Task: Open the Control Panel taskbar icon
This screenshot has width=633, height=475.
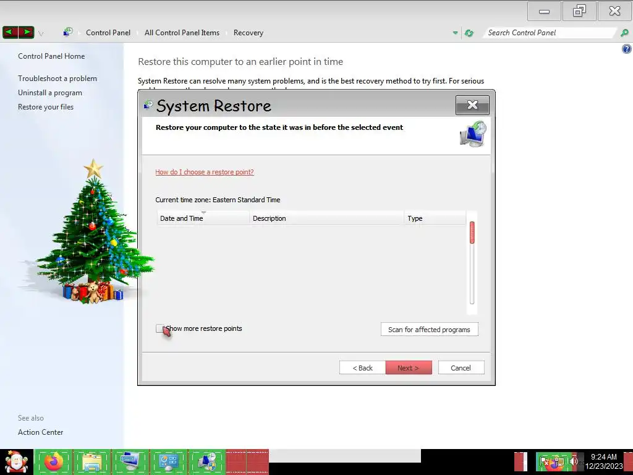Action: [x=168, y=461]
